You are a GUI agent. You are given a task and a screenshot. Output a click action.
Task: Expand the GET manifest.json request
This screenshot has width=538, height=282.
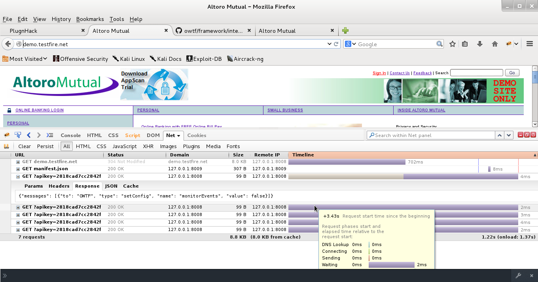tap(18, 169)
